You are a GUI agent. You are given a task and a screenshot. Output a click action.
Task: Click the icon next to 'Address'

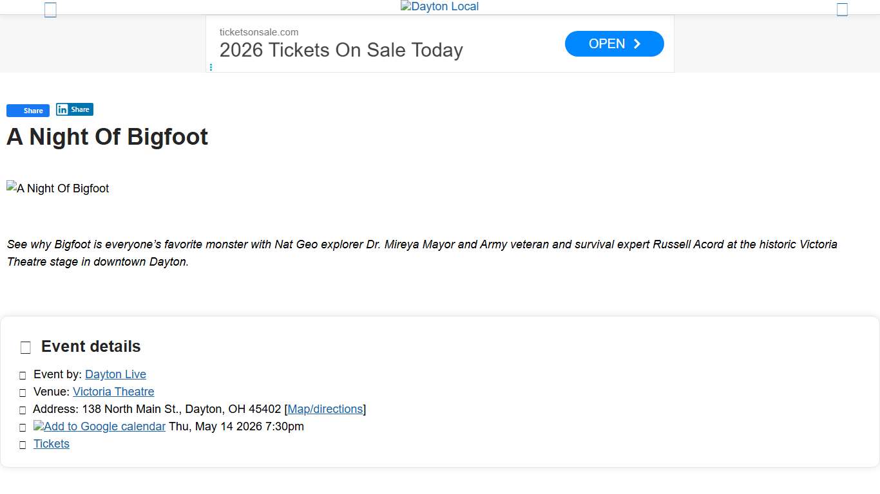click(x=23, y=410)
